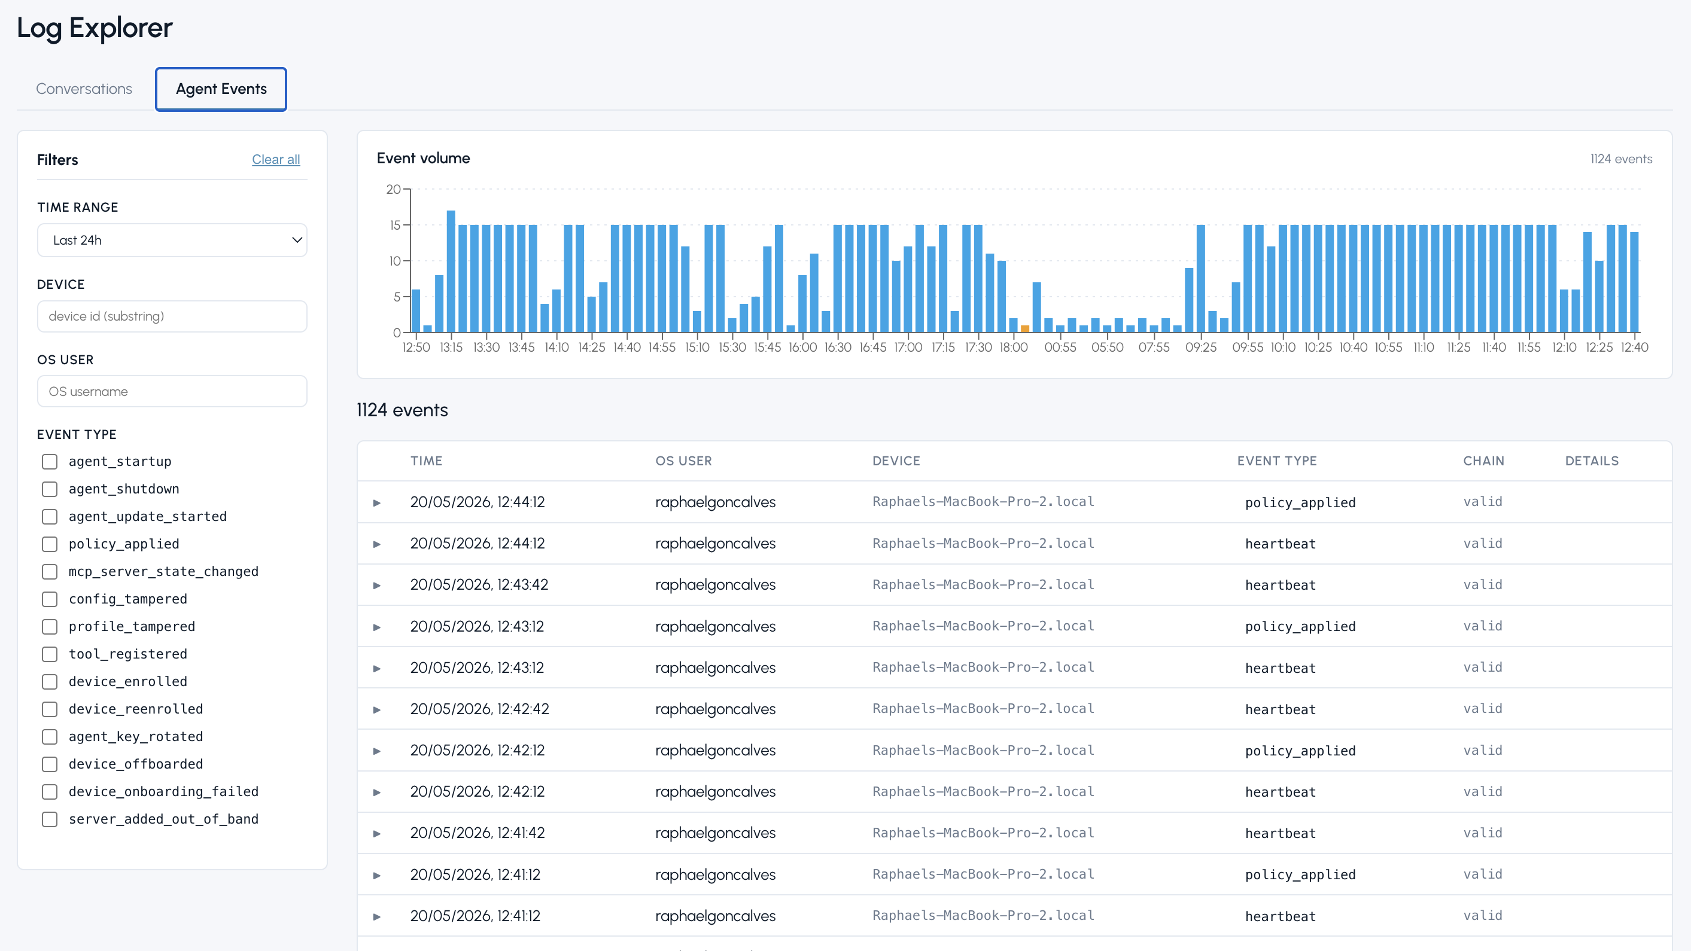
Task: Click valid chain status in 12:41:42 row
Action: (x=1482, y=833)
